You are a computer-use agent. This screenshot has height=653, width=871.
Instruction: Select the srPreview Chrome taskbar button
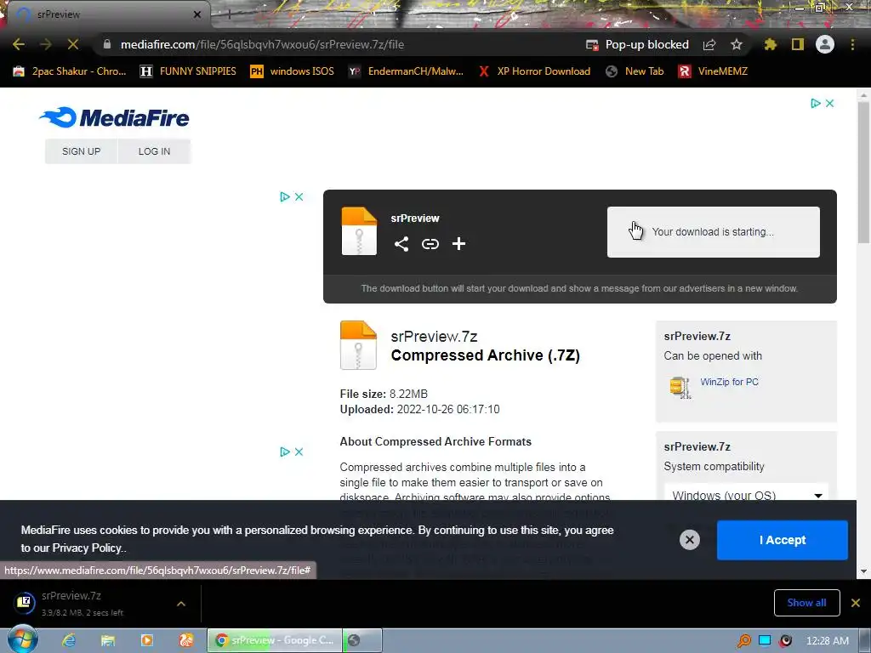tap(275, 640)
